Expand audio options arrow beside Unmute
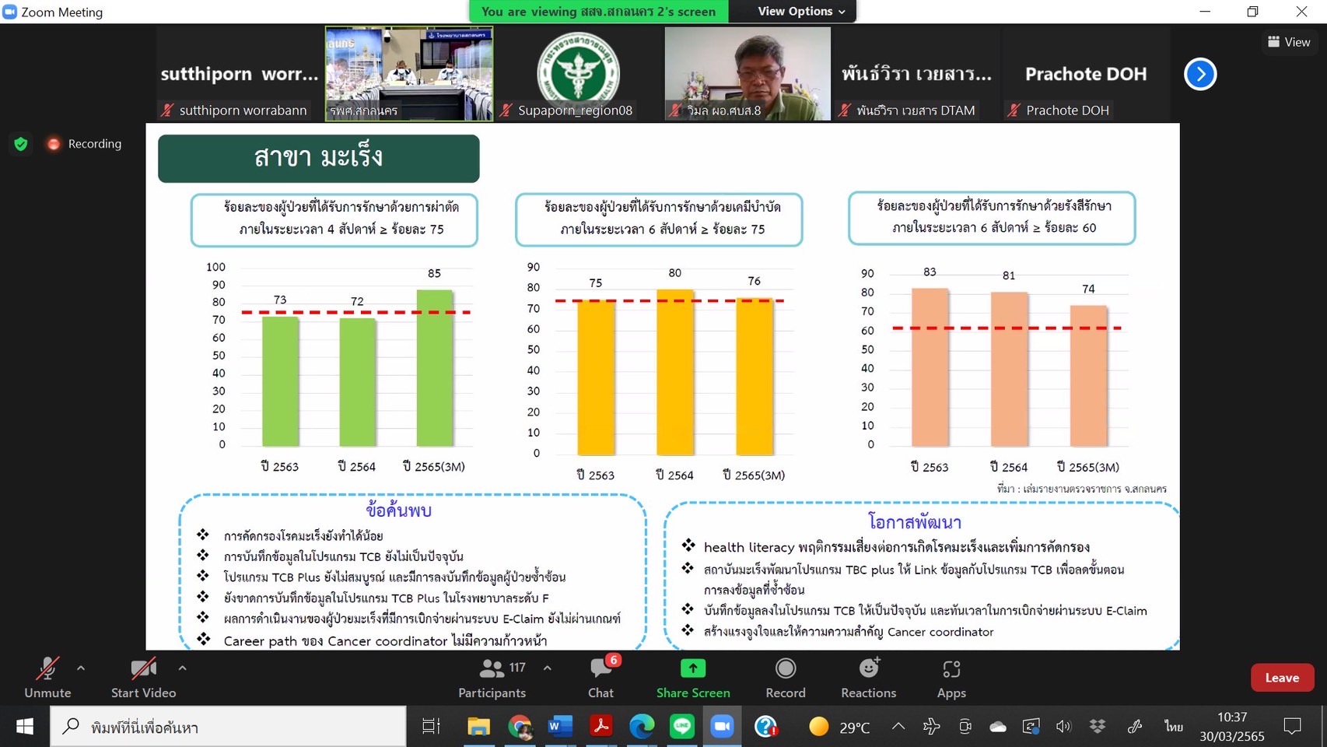 tap(81, 668)
